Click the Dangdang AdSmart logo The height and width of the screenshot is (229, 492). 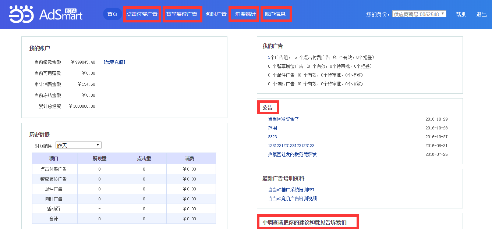(x=46, y=14)
